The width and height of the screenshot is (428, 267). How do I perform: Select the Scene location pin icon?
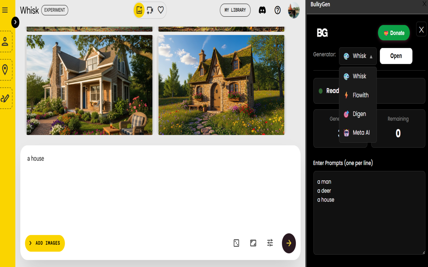coord(5,70)
